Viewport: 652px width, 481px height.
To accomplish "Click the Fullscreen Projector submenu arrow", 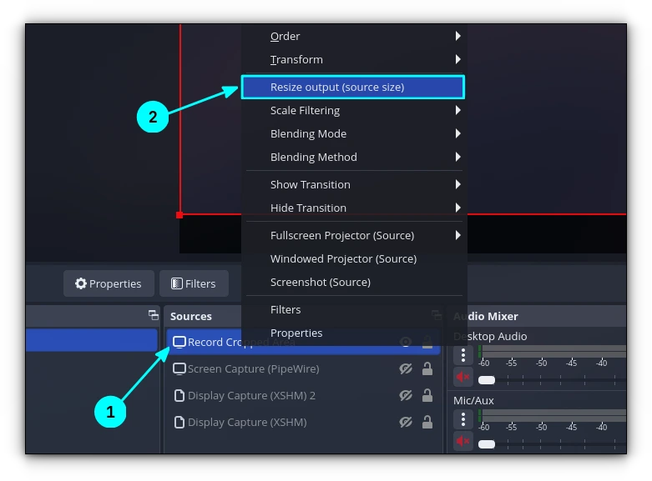I will pyautogui.click(x=457, y=235).
